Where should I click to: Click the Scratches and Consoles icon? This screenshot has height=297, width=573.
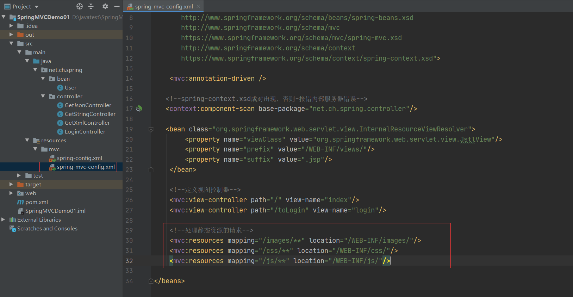[x=13, y=229]
